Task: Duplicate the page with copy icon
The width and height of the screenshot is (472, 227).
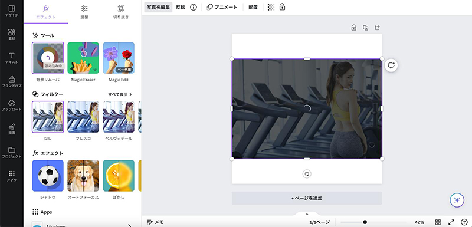Action: pos(365,28)
